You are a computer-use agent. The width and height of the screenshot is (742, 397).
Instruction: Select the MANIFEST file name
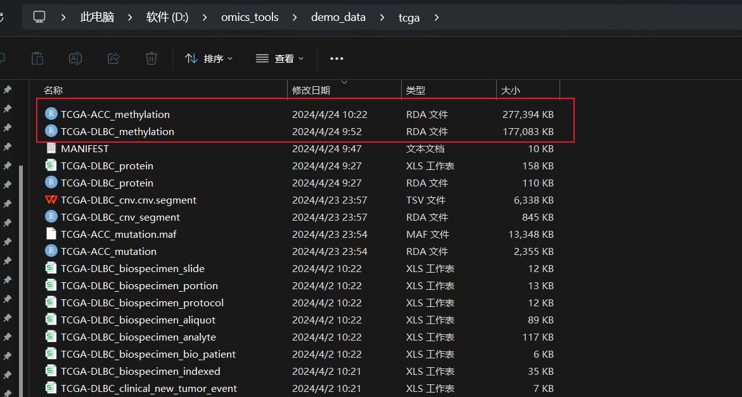pyautogui.click(x=85, y=148)
